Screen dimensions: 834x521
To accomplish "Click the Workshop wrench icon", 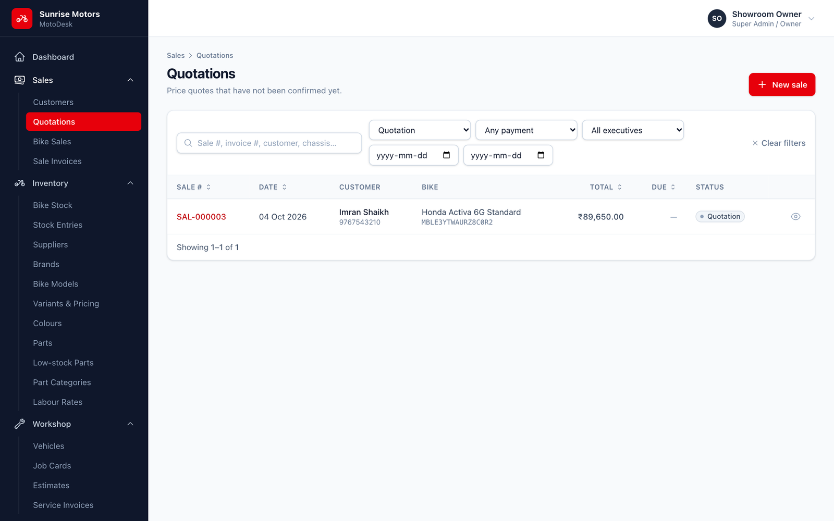I will click(x=20, y=424).
